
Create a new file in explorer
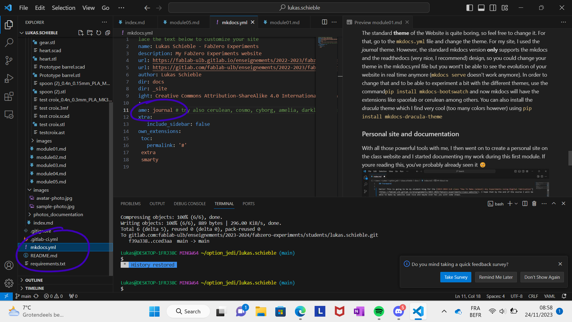81,33
